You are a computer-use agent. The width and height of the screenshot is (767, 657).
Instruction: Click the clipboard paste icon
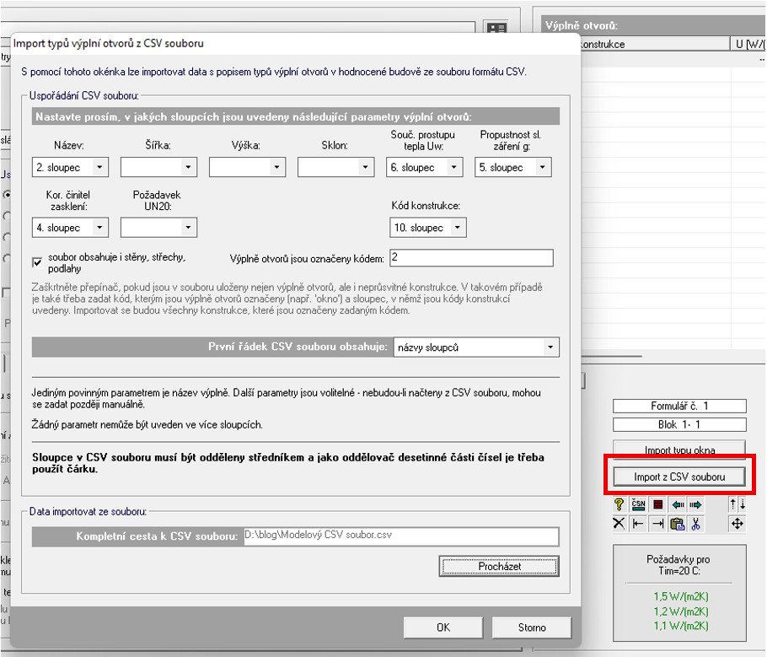tap(677, 524)
